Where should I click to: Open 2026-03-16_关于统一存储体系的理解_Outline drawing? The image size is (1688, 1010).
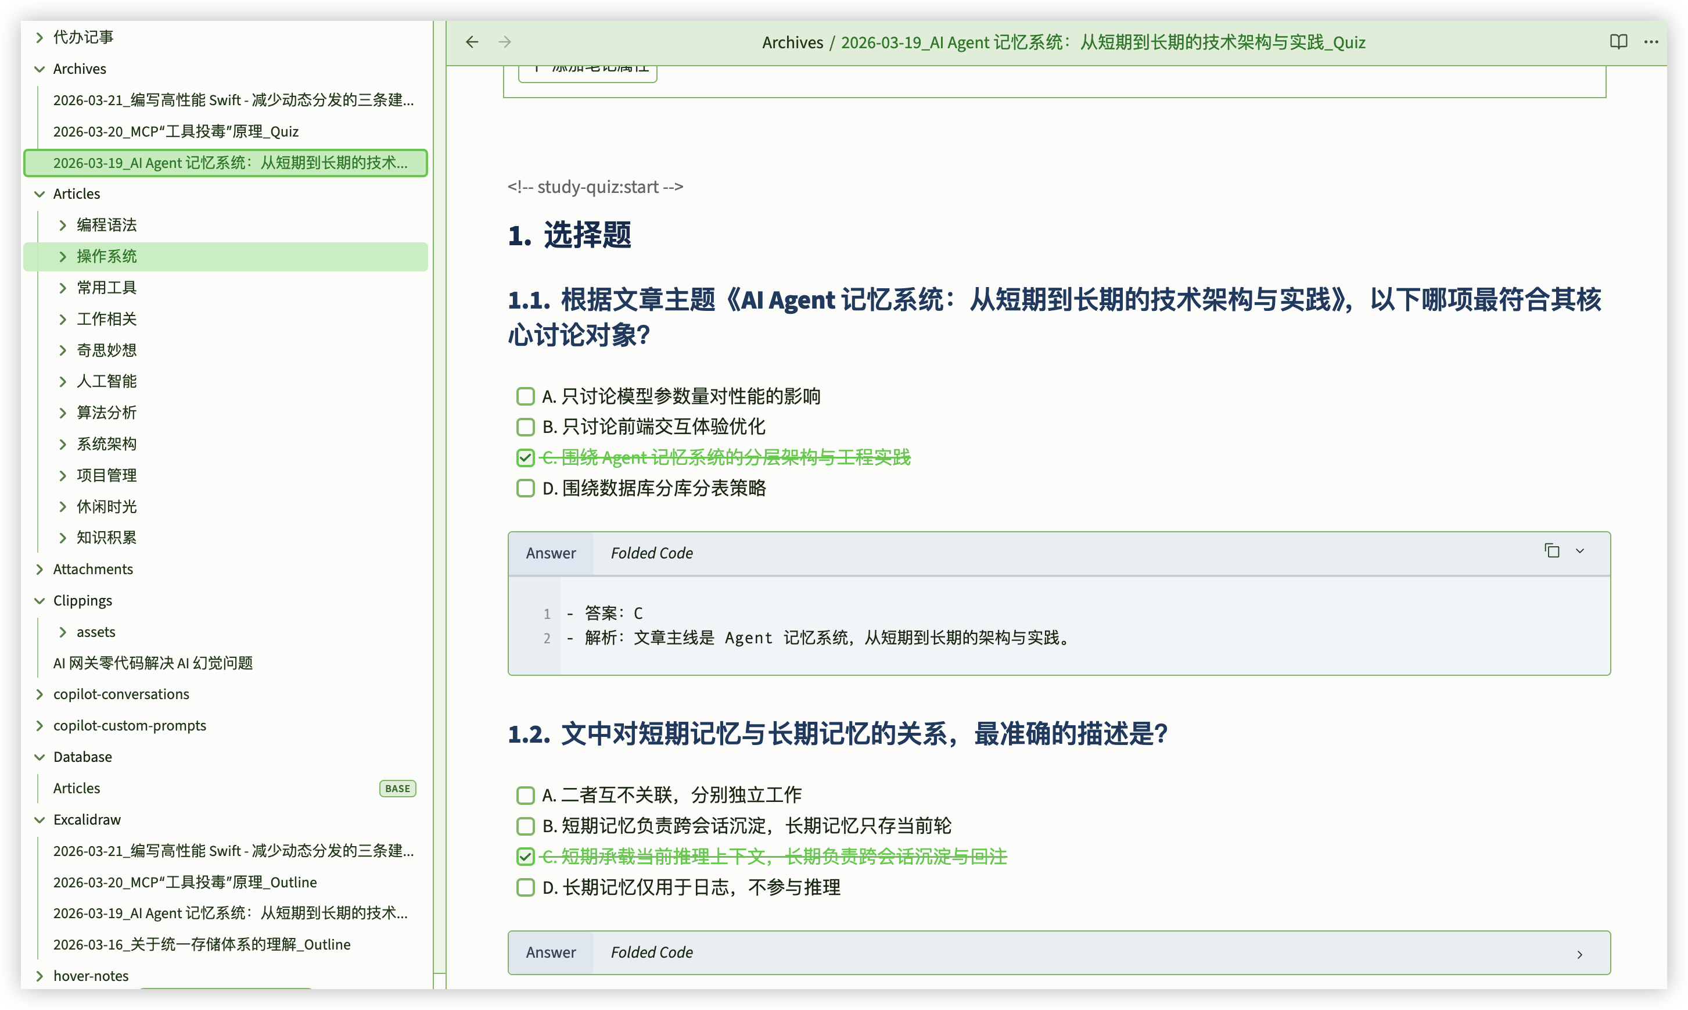[202, 945]
